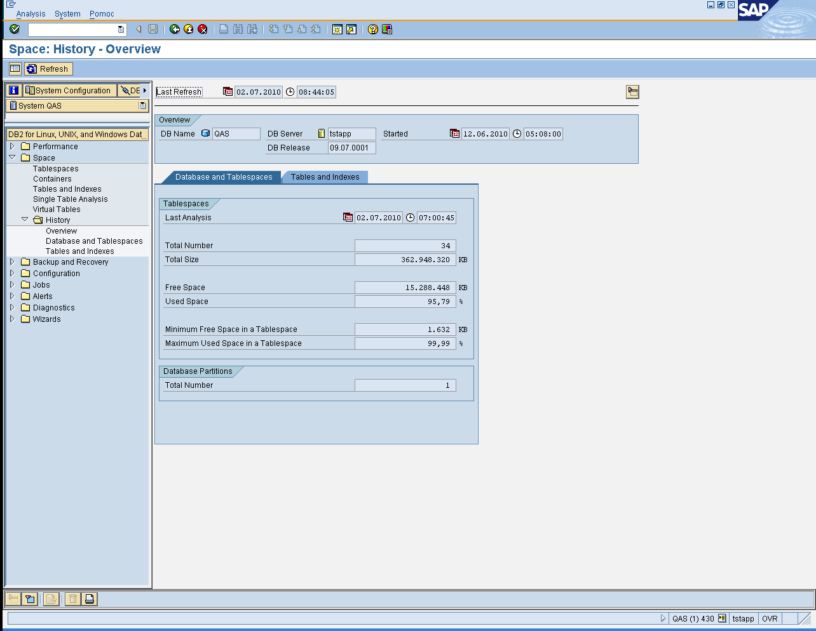Click the trash delete icon in bottom toolbar
816x631 pixels.
tap(73, 599)
